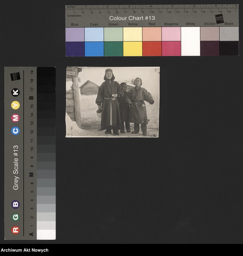
Task: Pick the grey patch beside number 5
Action: click(46, 191)
